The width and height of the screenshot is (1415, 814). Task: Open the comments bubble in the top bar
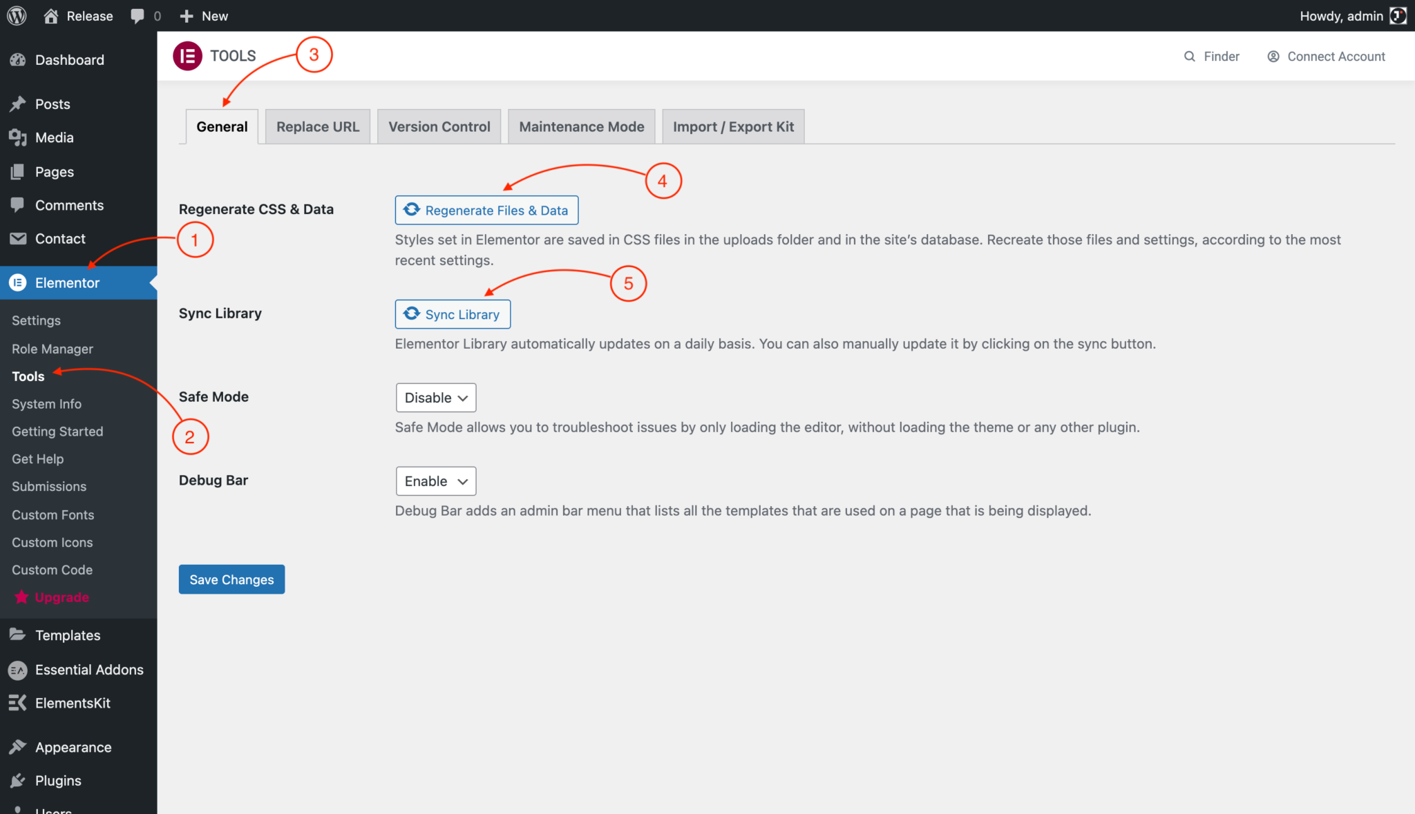[137, 15]
